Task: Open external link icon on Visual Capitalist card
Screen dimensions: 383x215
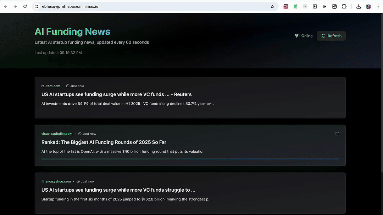Action: (x=337, y=134)
